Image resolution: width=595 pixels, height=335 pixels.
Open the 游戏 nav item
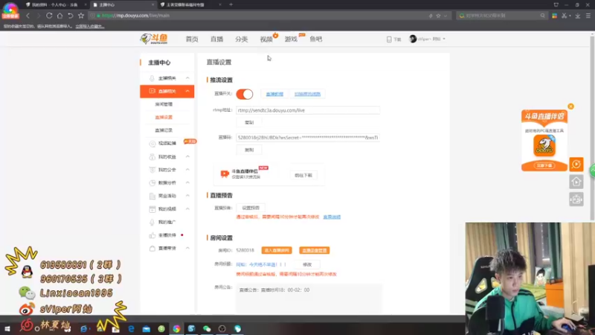pyautogui.click(x=291, y=39)
